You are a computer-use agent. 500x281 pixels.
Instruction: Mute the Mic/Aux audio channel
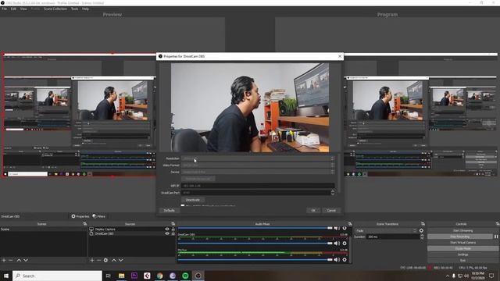(x=337, y=260)
